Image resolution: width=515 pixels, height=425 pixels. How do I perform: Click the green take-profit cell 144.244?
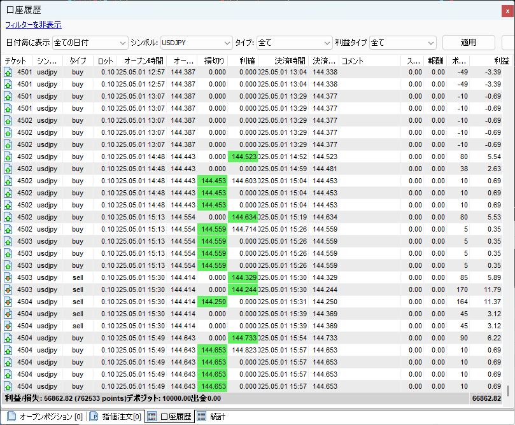point(243,289)
